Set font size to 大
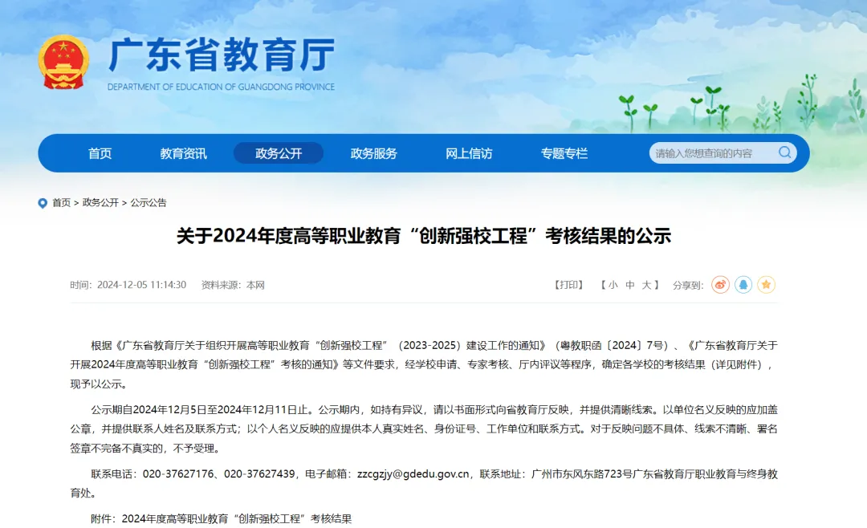This screenshot has height=528, width=867. coord(646,286)
